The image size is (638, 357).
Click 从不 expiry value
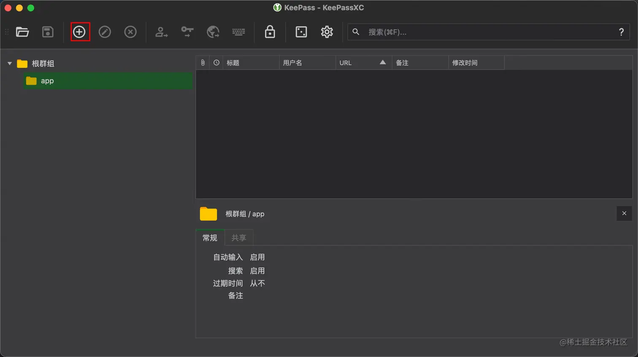[x=257, y=283]
